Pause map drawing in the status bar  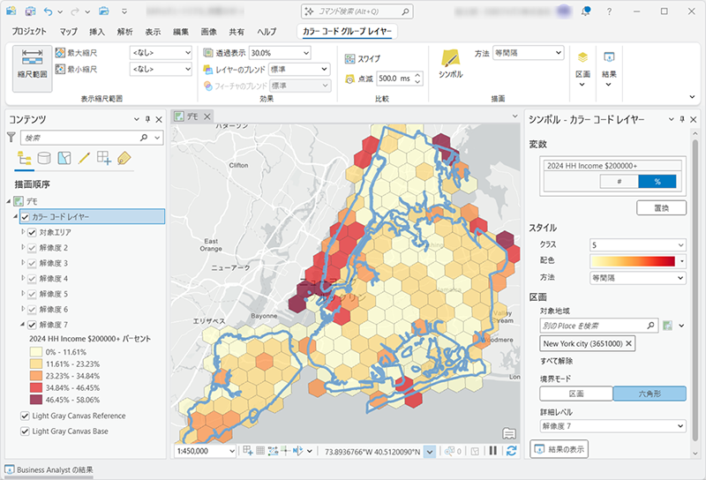click(x=492, y=451)
